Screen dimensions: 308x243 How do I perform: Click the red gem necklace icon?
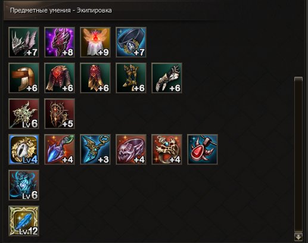tap(203, 149)
